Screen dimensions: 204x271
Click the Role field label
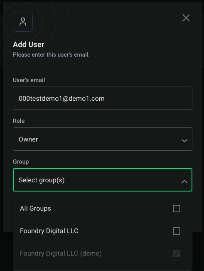click(19, 121)
